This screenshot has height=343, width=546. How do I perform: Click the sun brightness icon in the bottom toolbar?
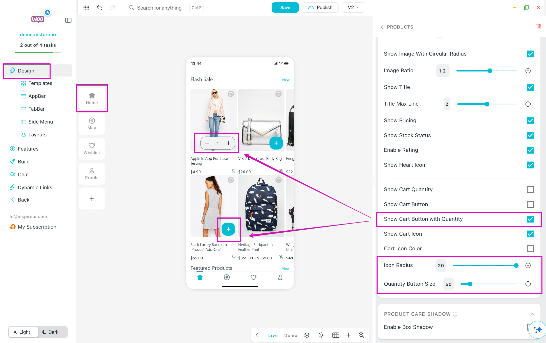(321, 335)
